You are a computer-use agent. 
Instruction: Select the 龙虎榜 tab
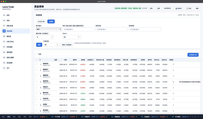tap(51, 22)
